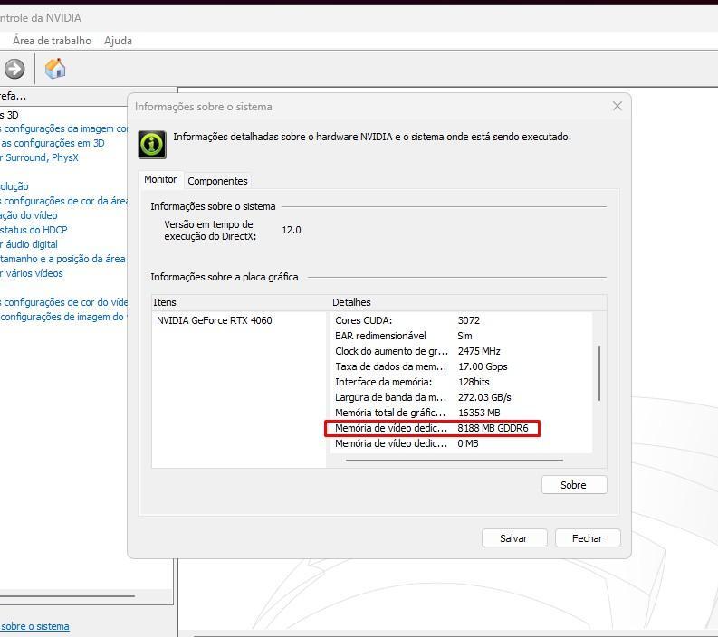This screenshot has width=718, height=637.
Task: Select NVIDIA GeForce RTX 4060 item
Action: click(215, 320)
